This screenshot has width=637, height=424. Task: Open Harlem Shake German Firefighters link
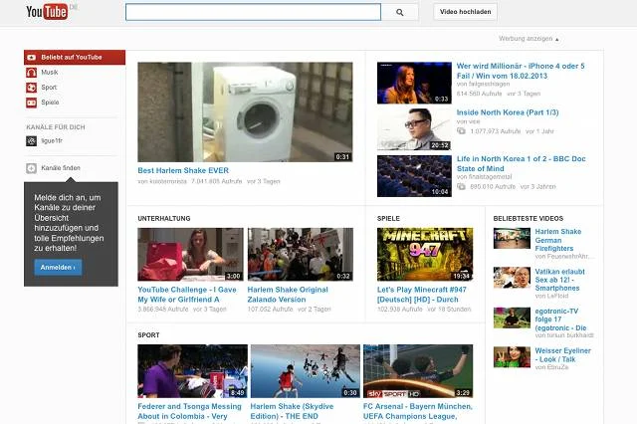pyautogui.click(x=557, y=240)
